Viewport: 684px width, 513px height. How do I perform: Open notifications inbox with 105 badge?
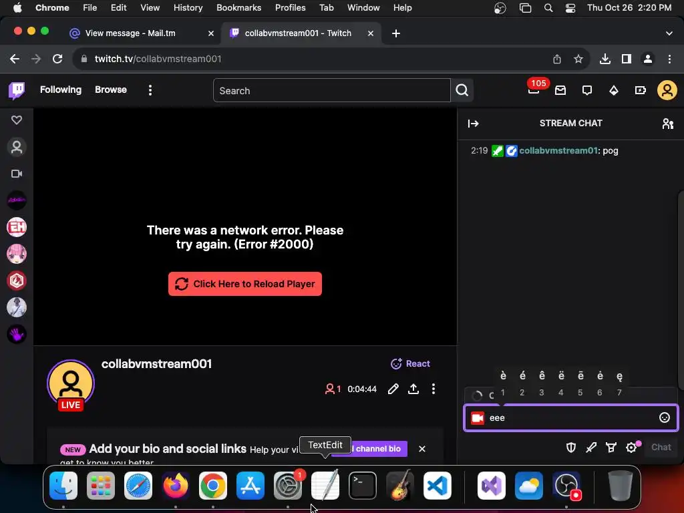[x=534, y=90]
